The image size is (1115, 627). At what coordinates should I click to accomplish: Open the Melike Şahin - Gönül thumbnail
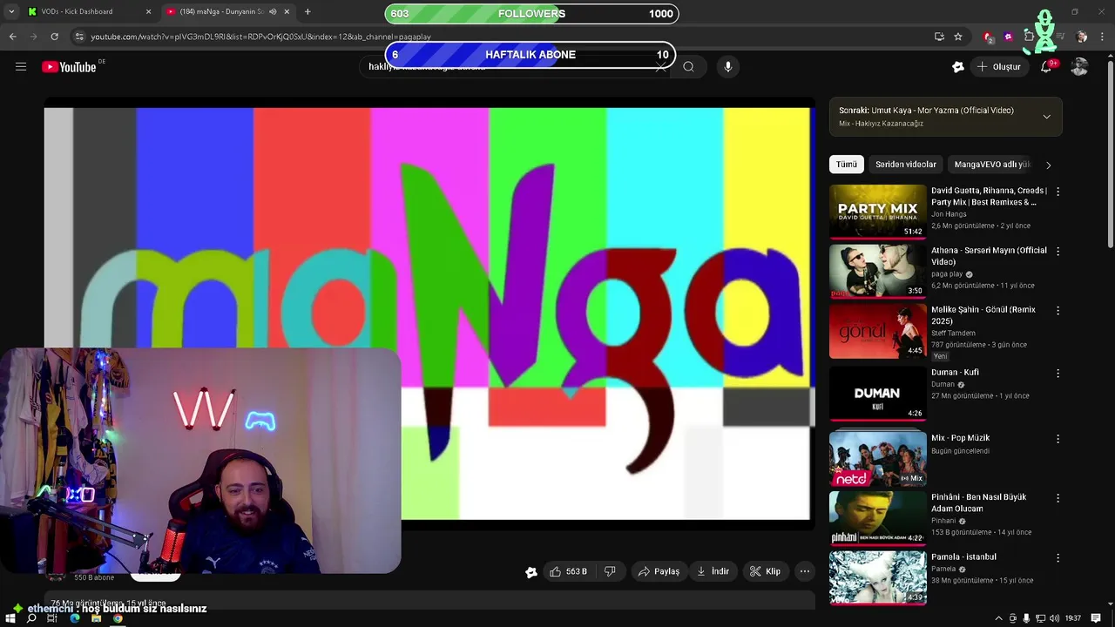pyautogui.click(x=877, y=331)
